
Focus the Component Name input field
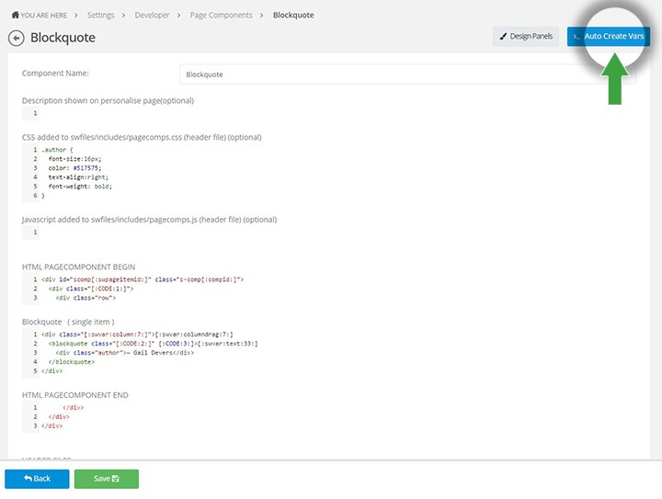(x=407, y=74)
